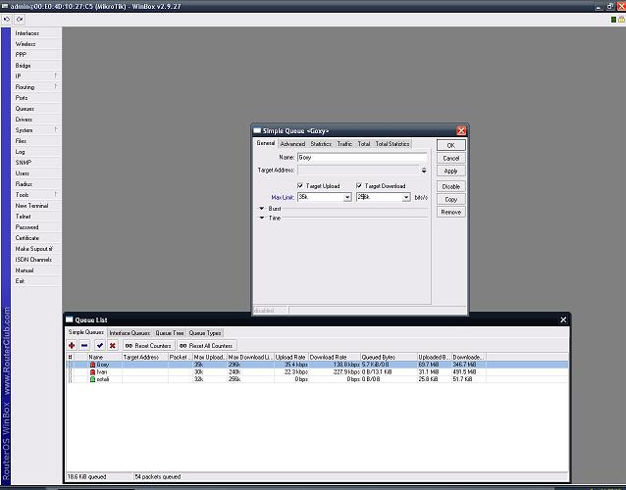Toggle the Target Upload checkbox
This screenshot has height=490, width=626.
point(300,186)
